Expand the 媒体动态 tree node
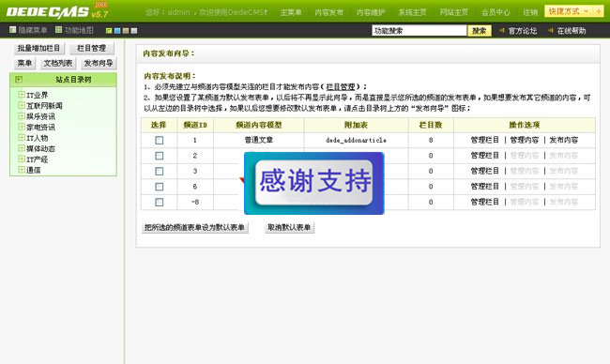The width and height of the screenshot is (610, 364). tap(22, 148)
